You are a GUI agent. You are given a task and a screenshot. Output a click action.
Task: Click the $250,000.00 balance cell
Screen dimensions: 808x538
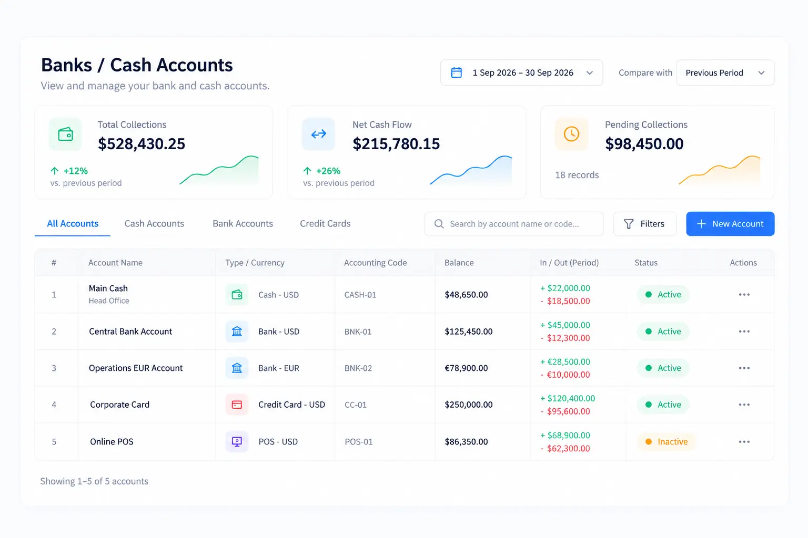469,405
